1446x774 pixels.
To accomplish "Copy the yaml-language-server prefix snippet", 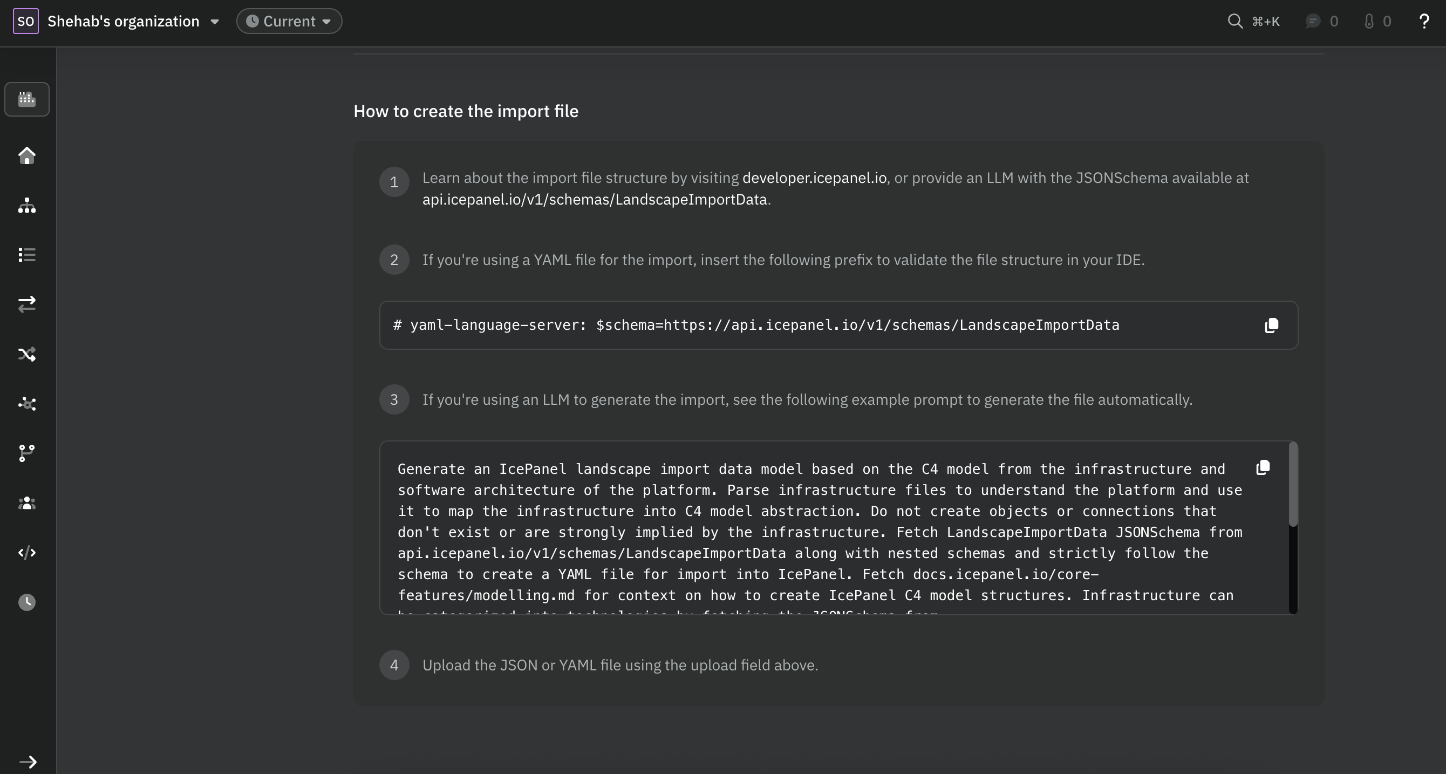I will tap(1271, 325).
